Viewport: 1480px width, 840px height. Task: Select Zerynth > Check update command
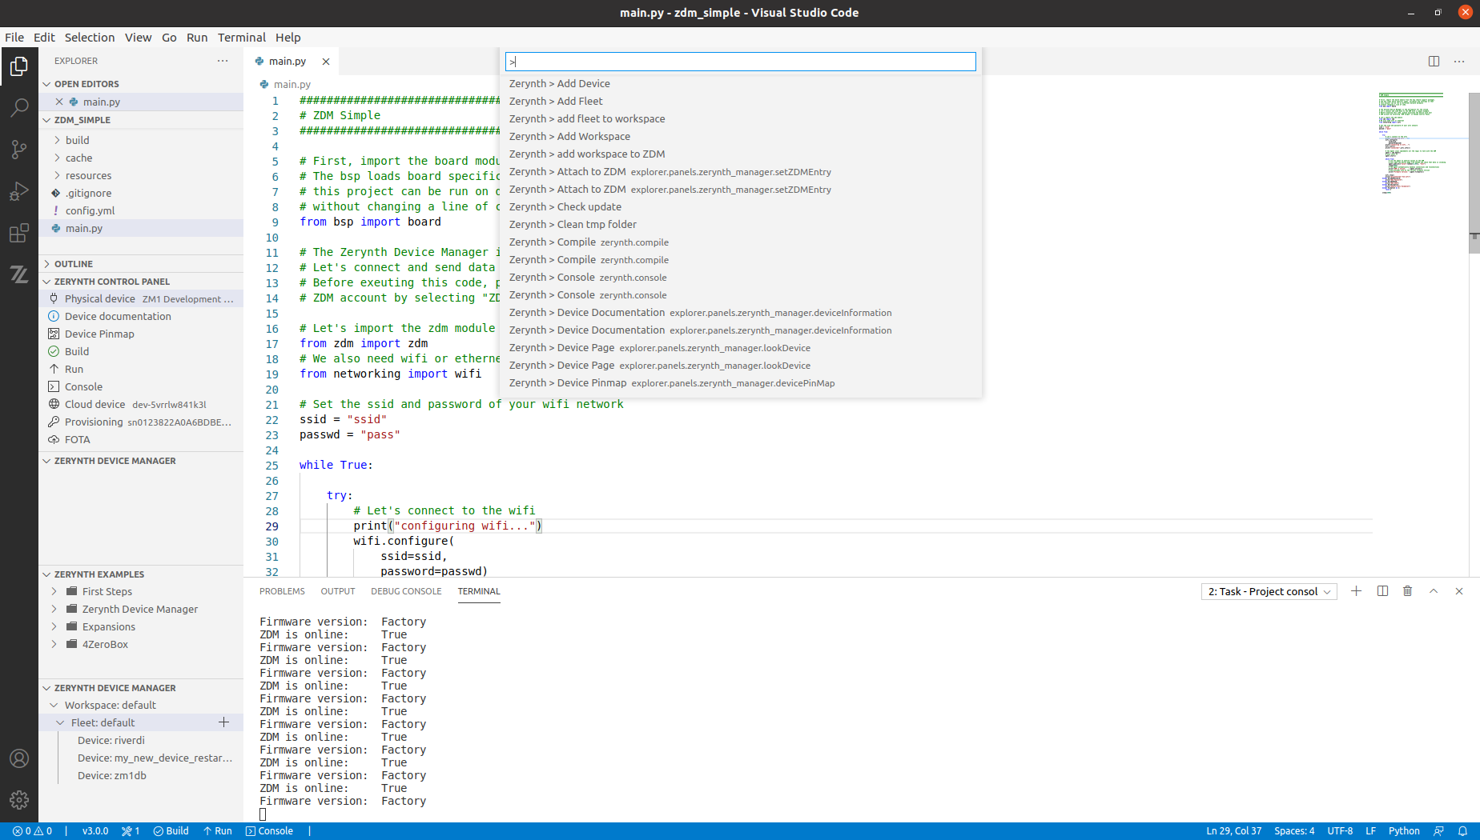(x=741, y=206)
